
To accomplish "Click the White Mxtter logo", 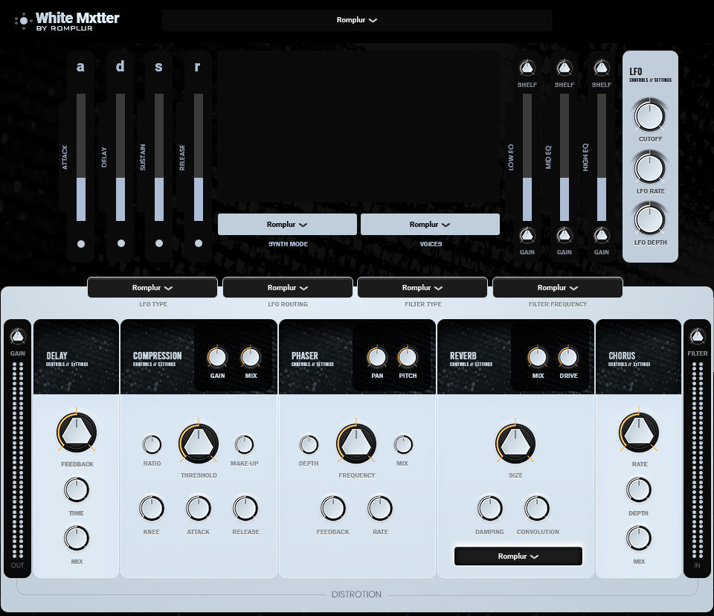I will (68, 21).
